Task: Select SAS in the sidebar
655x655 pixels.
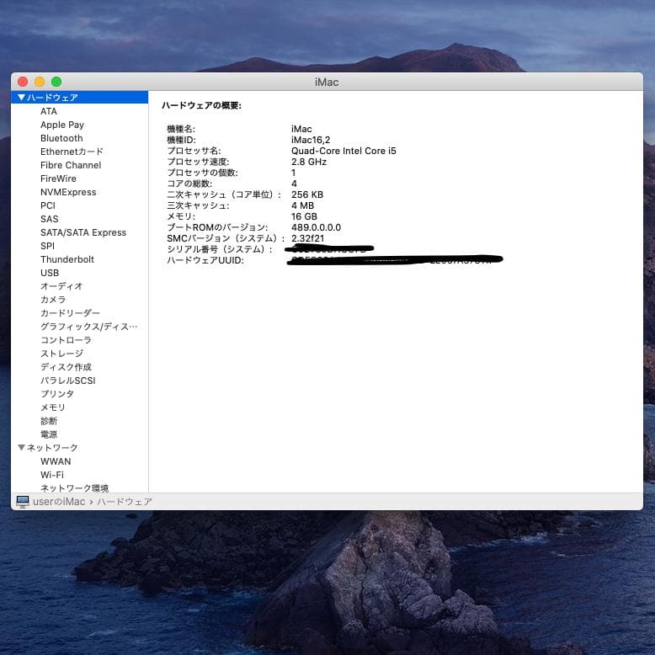Action: [x=50, y=219]
